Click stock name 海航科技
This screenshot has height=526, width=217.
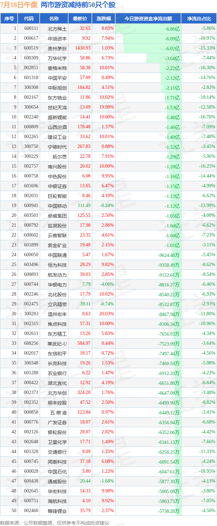(x=57, y=501)
